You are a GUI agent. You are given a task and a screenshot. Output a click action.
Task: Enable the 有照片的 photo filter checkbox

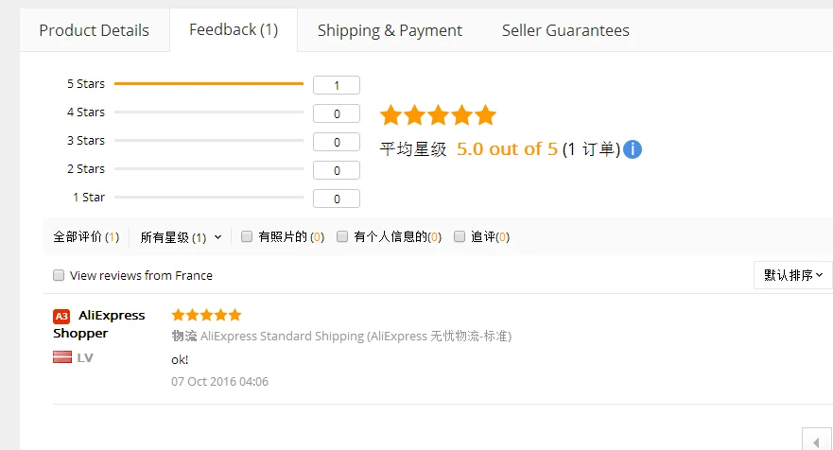pyautogui.click(x=247, y=236)
